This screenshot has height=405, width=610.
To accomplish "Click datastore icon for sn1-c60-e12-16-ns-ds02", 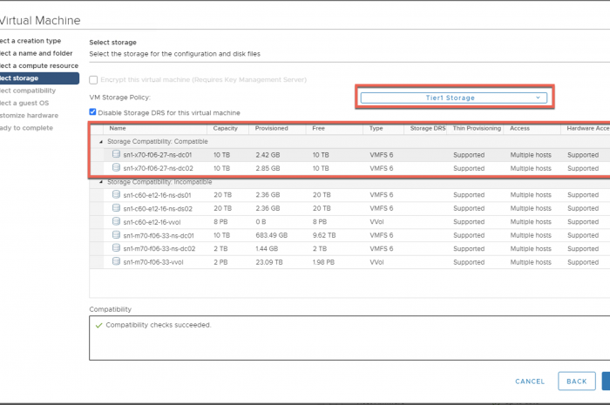I will [116, 208].
